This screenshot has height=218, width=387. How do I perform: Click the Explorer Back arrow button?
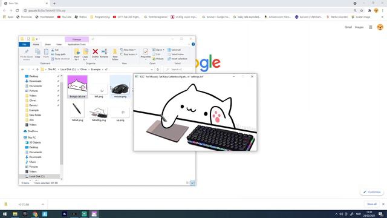[22, 70]
